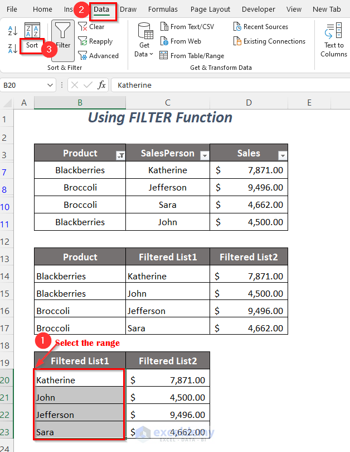Clear the applied filter

click(x=91, y=27)
